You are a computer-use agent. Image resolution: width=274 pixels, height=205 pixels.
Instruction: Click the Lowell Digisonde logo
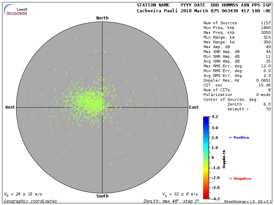click(16, 10)
